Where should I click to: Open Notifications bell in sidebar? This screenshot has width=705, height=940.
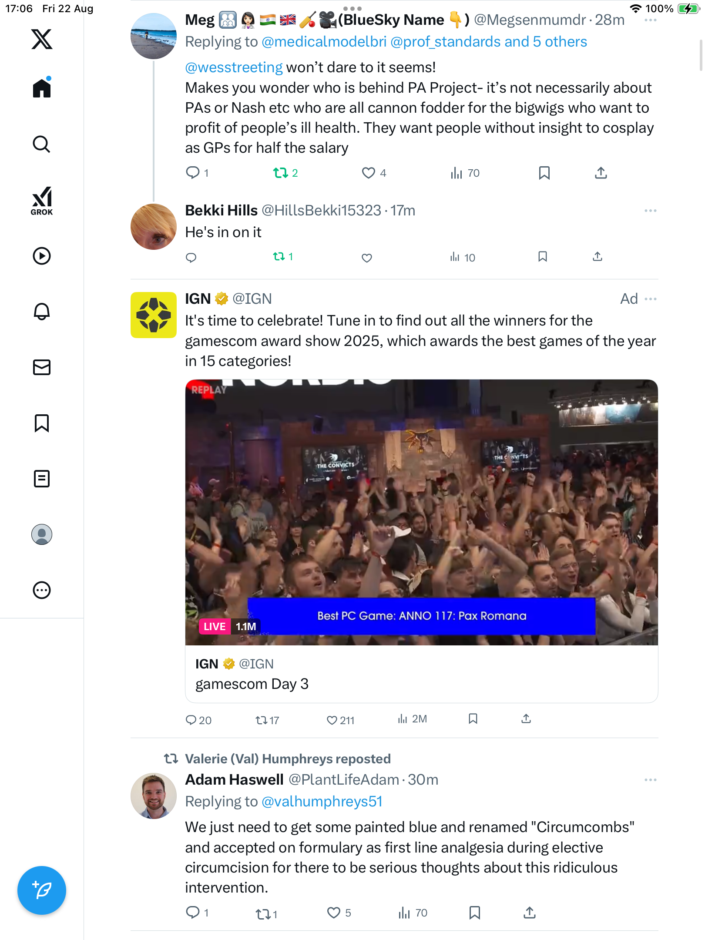[42, 312]
